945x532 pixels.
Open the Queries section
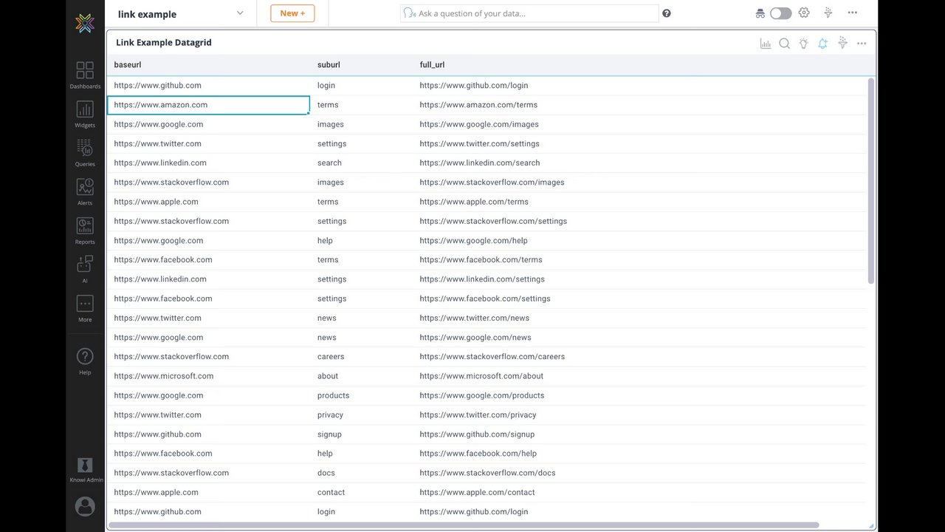point(85,153)
